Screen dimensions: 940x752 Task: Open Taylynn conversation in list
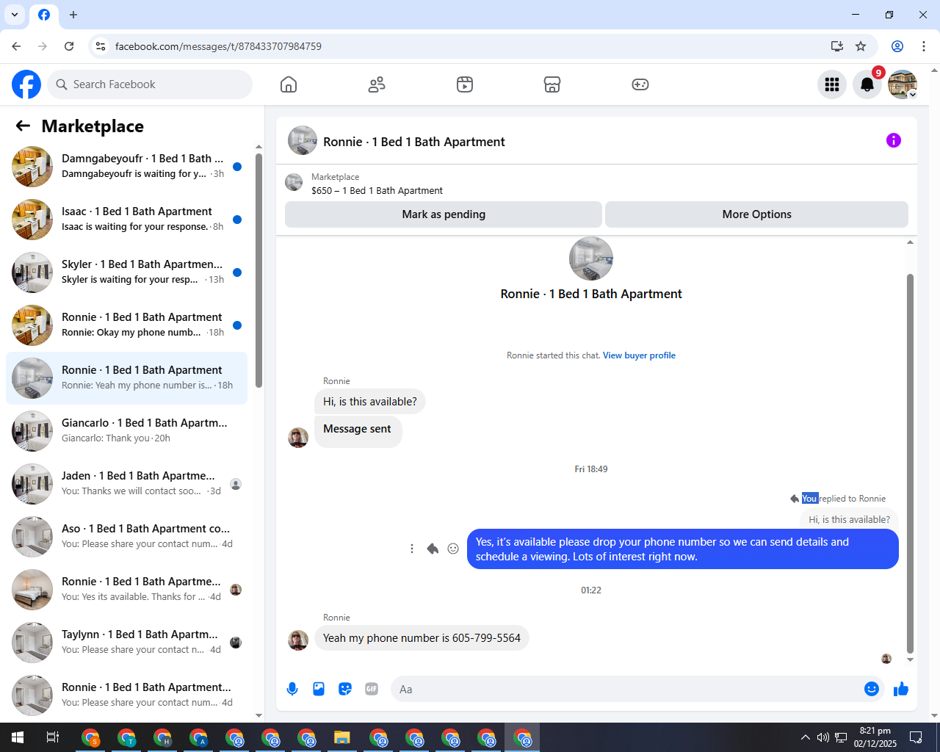[126, 643]
